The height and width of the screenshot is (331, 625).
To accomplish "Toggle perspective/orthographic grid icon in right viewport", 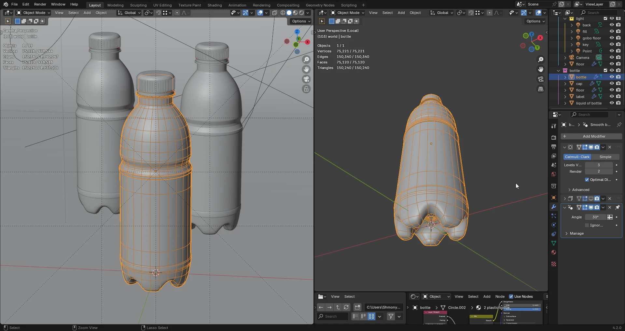I will tap(541, 89).
